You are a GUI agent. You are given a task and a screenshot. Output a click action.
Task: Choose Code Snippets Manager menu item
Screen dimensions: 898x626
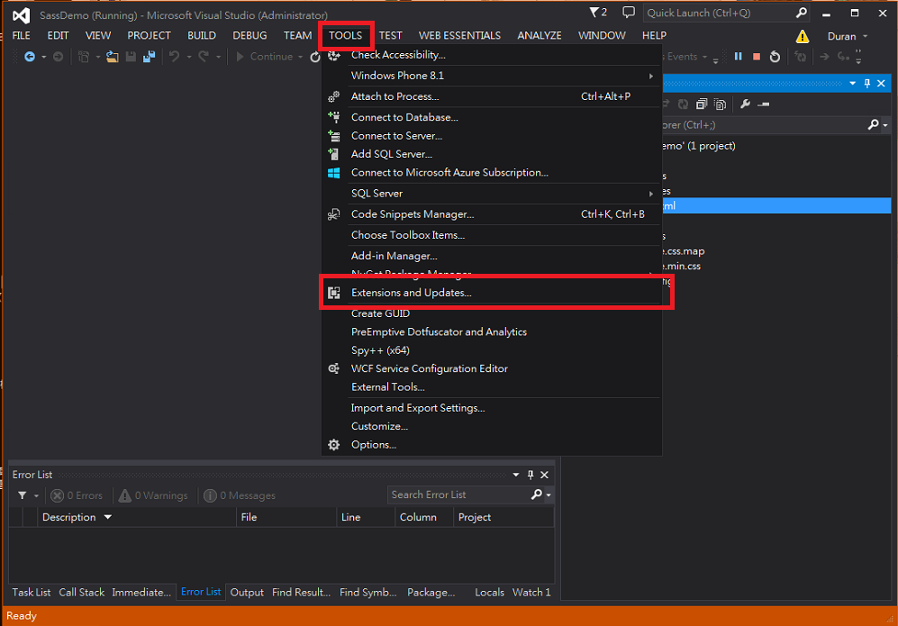[492, 214]
